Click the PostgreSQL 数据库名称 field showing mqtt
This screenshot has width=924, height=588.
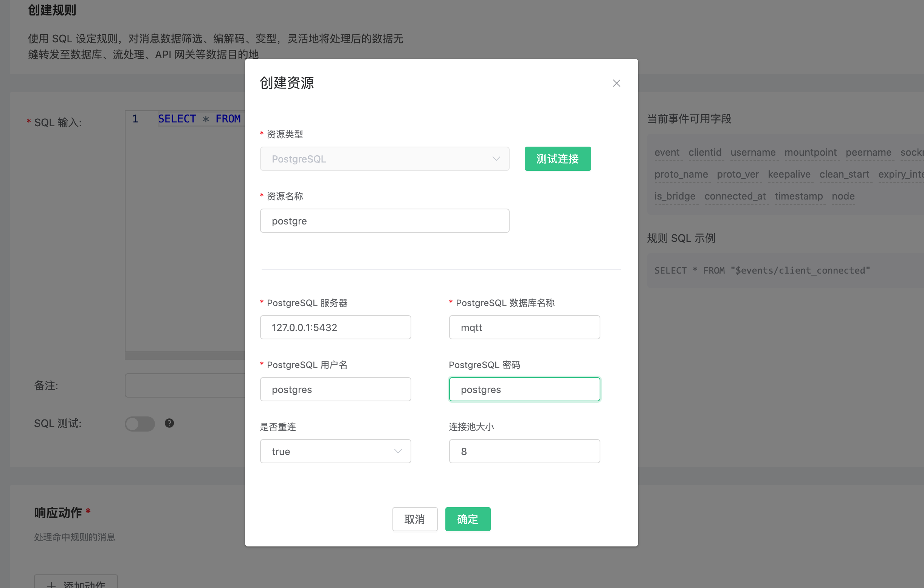[x=524, y=327]
